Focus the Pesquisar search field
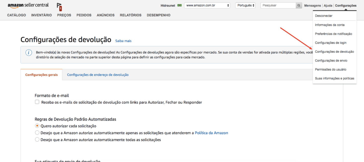The height and width of the screenshot is (162, 364). click(x=278, y=5)
